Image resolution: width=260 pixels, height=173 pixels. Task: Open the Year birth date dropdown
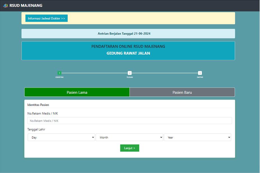[x=197, y=137]
